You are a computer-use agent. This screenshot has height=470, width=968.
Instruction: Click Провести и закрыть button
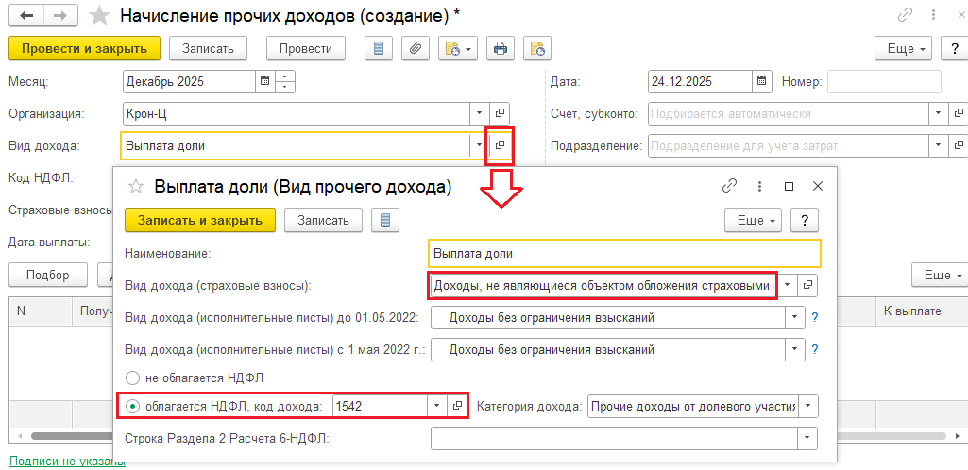coord(85,48)
